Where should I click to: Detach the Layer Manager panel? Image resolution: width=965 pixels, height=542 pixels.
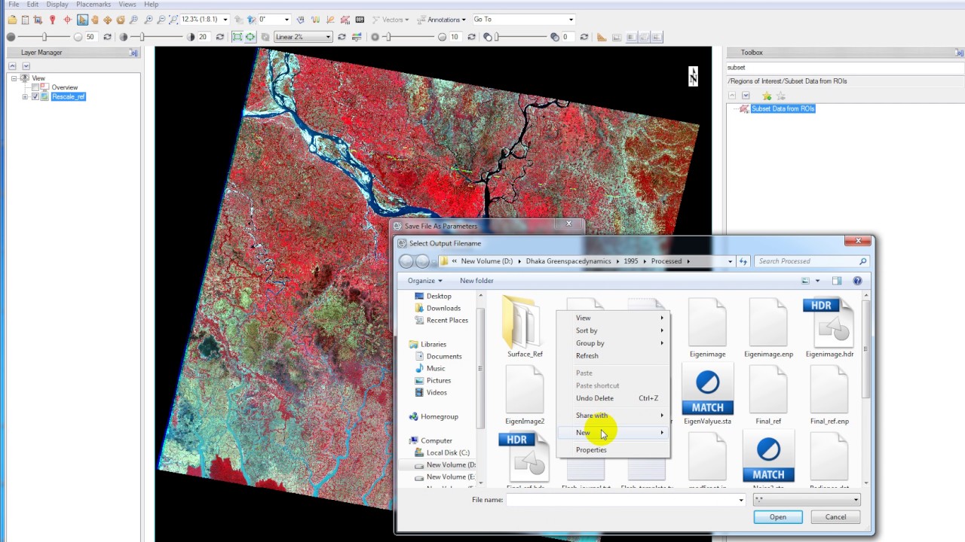point(133,53)
